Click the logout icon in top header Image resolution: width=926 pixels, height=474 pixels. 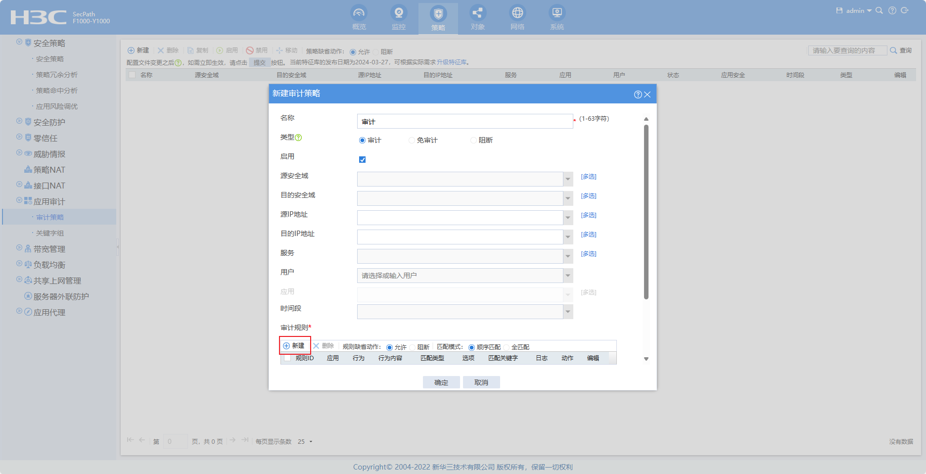point(905,10)
